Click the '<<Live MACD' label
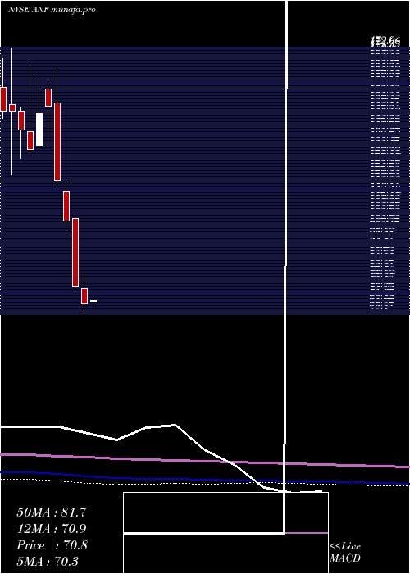410x574 pixels. point(345,552)
